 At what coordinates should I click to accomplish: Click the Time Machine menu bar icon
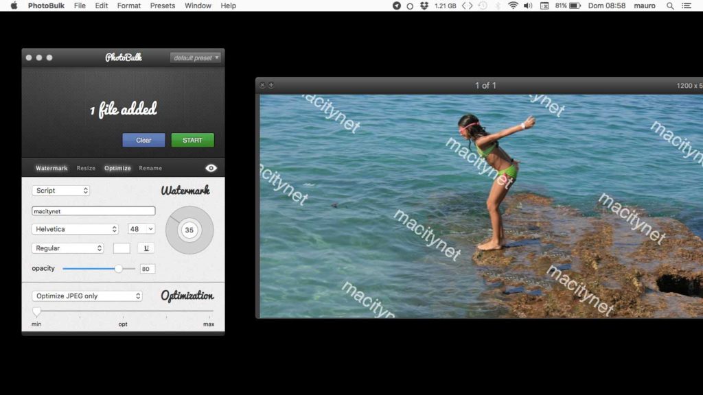tap(483, 5)
